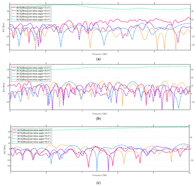Select elevation angle=10.0° legend entry in chart (a)
196x186 pixels.
(x=31, y=8)
